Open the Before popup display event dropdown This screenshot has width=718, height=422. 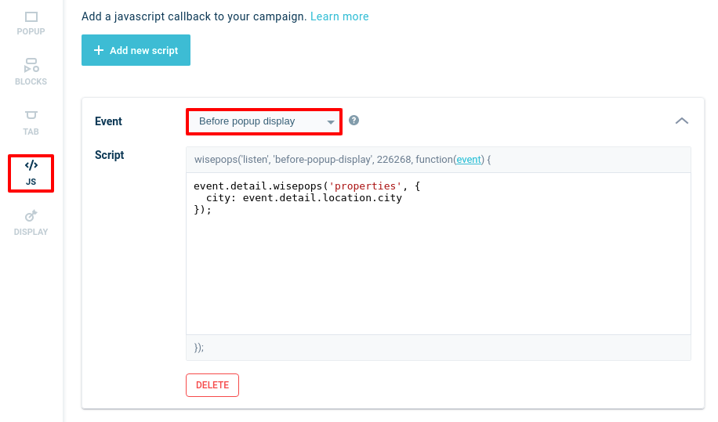click(264, 121)
